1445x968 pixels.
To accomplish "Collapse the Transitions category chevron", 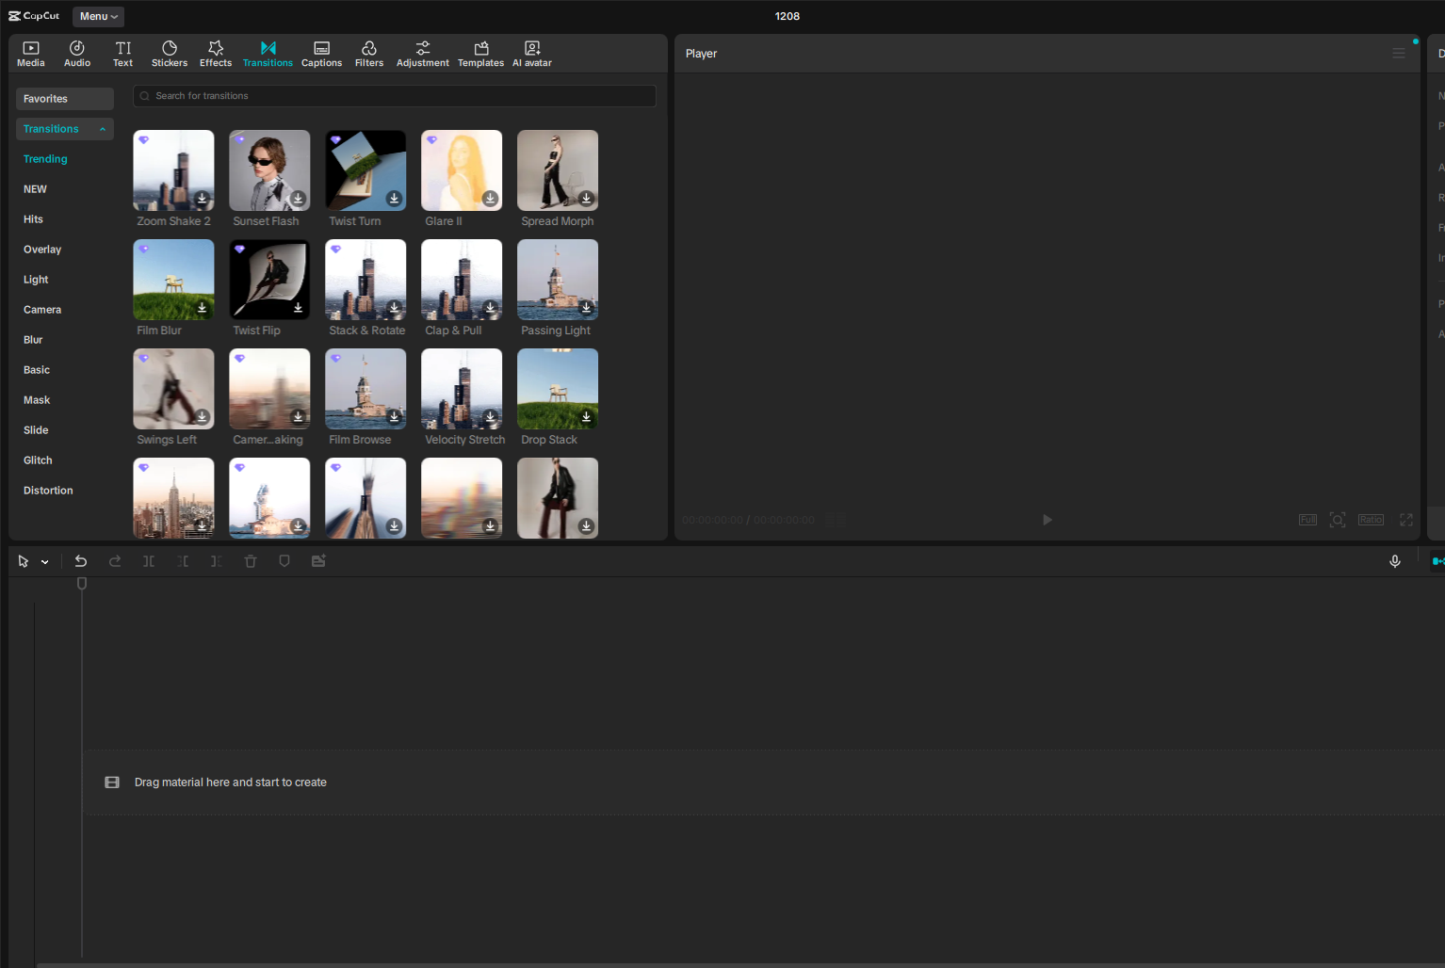I will click(103, 128).
